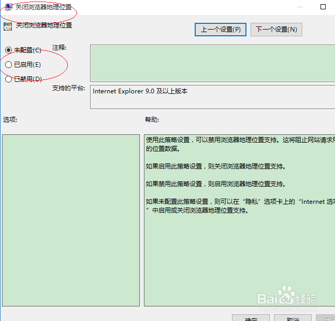This screenshot has width=335, height=321.
Task: Select the 未配置(C) radio button
Action: (8, 50)
